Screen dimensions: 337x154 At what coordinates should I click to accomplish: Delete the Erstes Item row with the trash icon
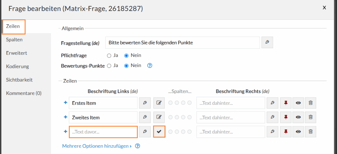[x=310, y=103]
